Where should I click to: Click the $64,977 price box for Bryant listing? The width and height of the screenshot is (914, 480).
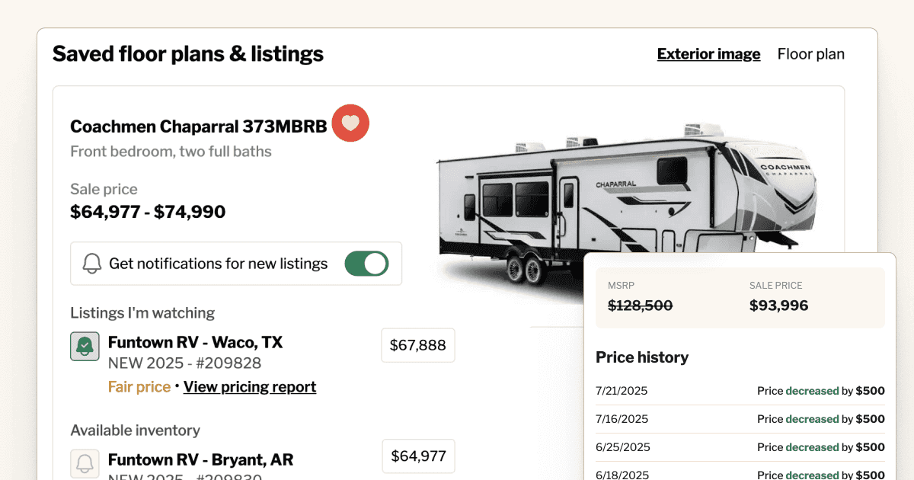tap(417, 456)
